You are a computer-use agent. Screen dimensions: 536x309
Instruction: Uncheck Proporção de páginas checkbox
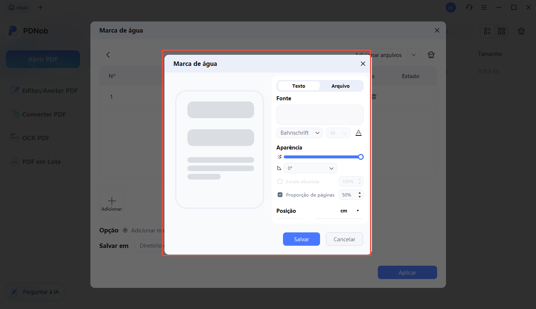point(280,195)
